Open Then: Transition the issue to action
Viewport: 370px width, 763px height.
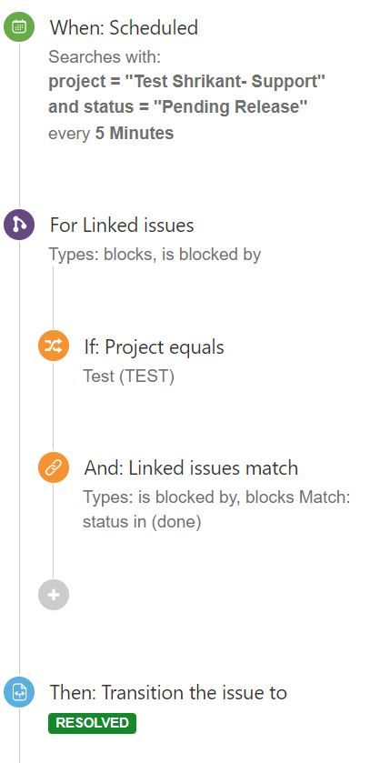pyautogui.click(x=168, y=692)
